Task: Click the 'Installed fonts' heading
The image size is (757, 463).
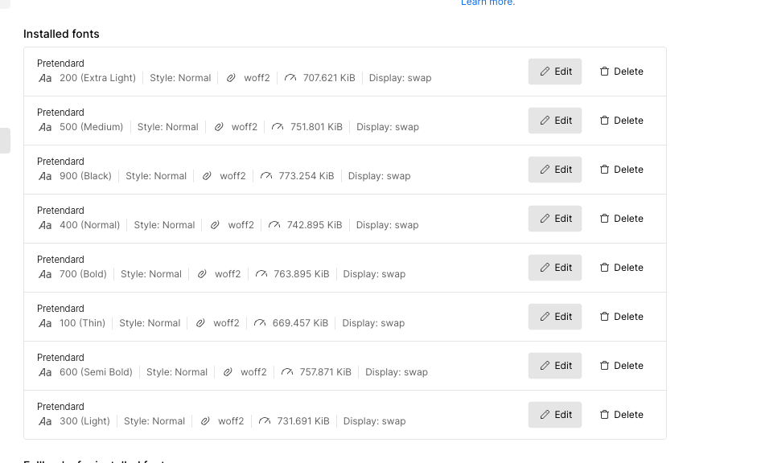Action: tap(61, 34)
